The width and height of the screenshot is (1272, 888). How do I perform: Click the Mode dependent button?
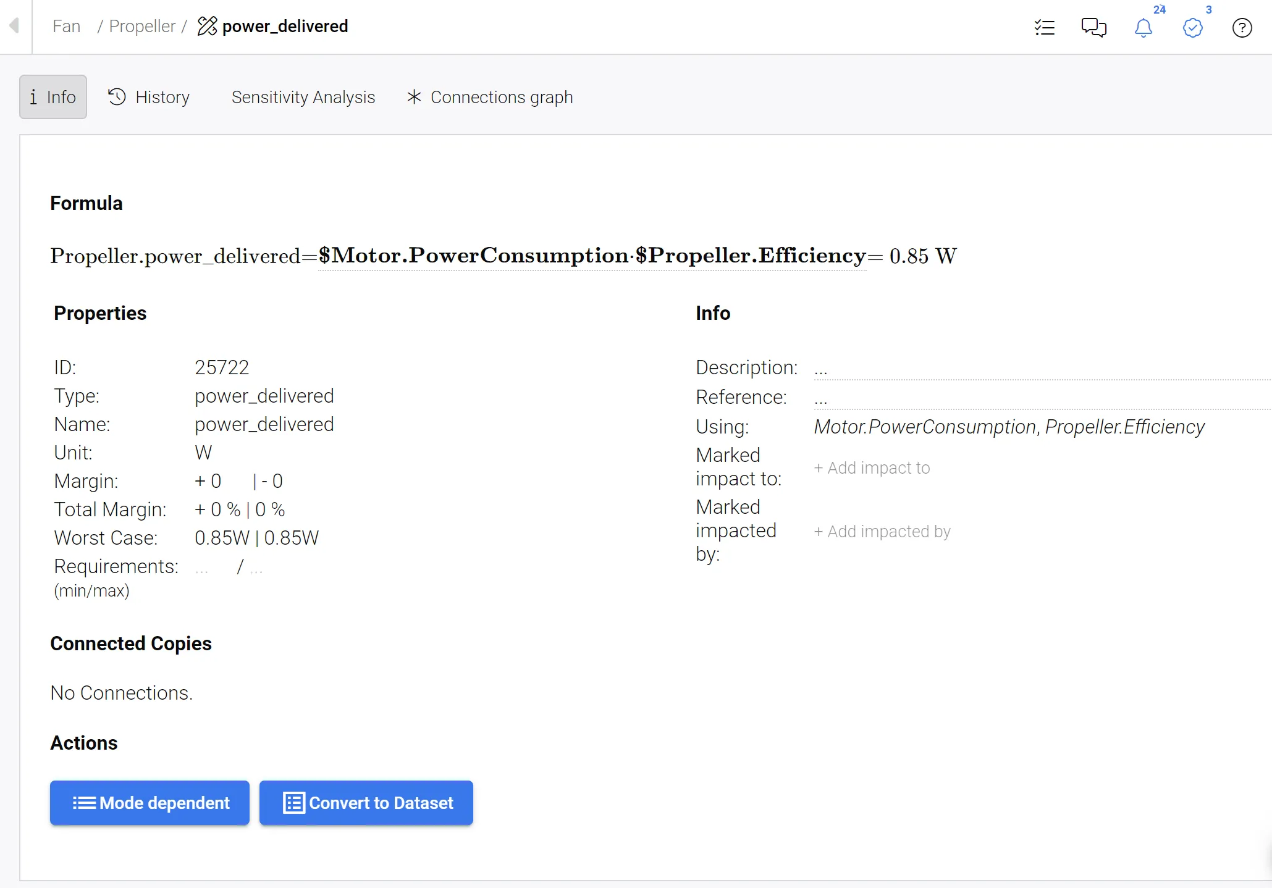[x=150, y=803]
